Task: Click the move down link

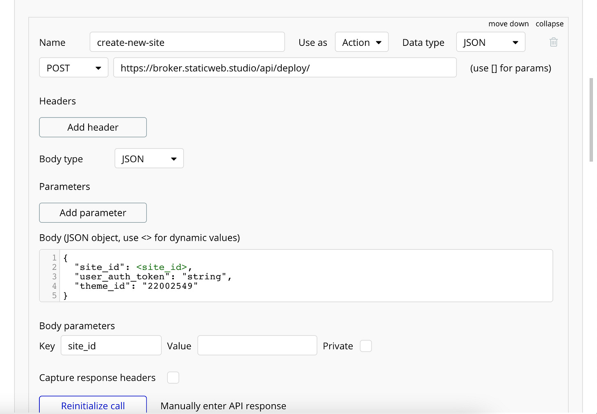Action: [x=508, y=24]
